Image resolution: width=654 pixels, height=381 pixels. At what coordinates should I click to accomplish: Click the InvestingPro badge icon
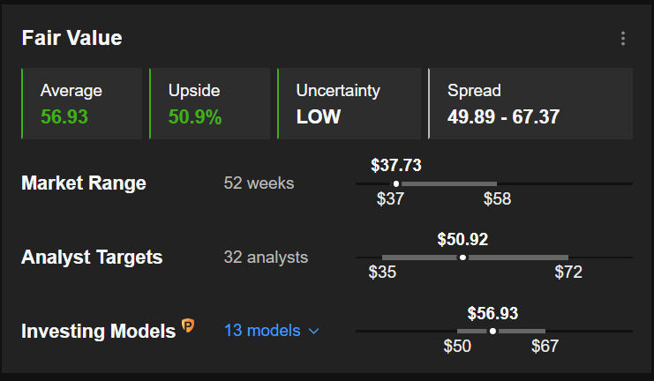coord(188,325)
